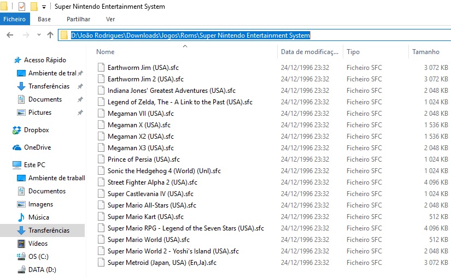Open OneDrive in the navigation pane
The image size is (451, 278).
click(37, 147)
